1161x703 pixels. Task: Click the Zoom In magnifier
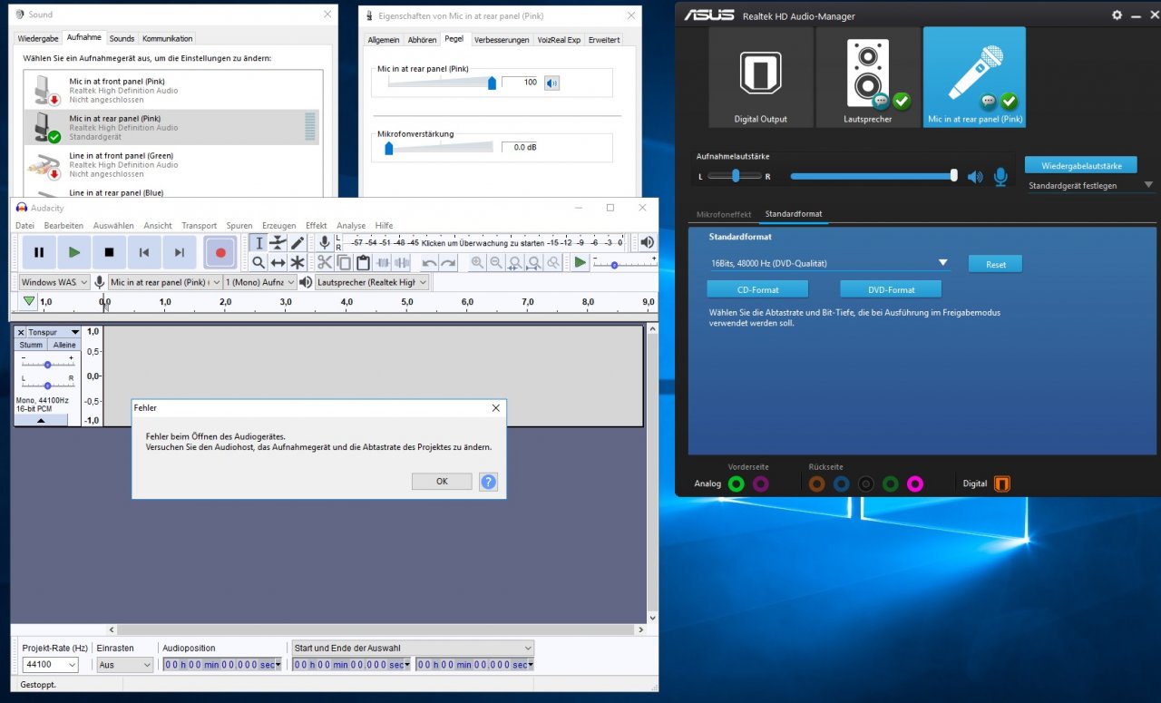477,262
